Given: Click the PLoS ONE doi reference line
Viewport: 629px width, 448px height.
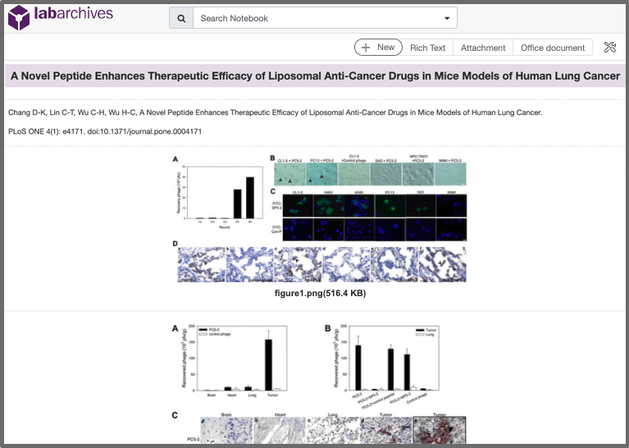Looking at the screenshot, I should (105, 131).
